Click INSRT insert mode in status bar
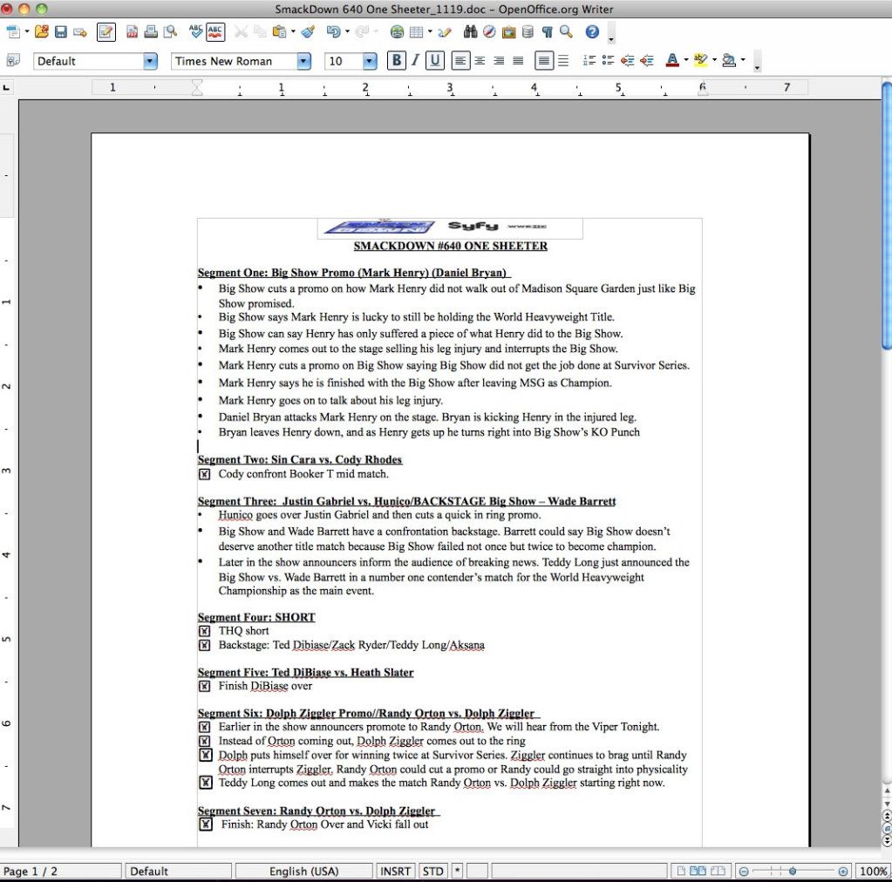 tap(396, 871)
